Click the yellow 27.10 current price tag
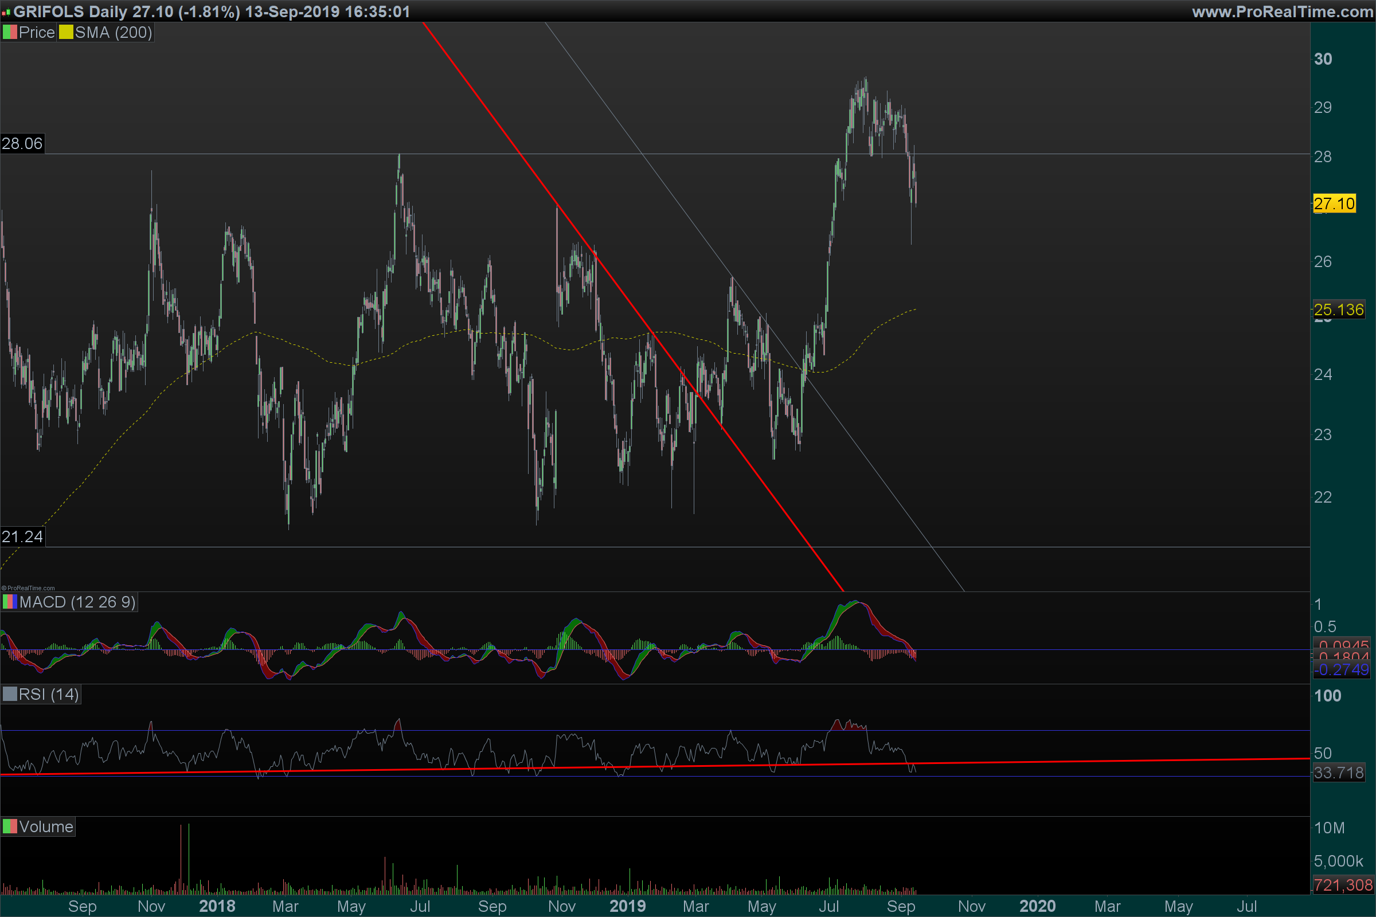 (1334, 203)
